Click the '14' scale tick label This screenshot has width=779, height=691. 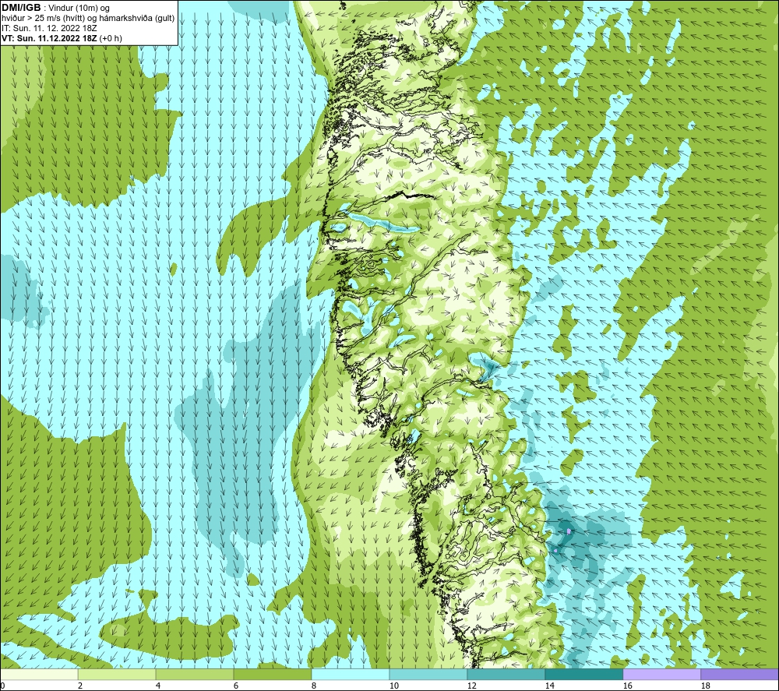549,686
